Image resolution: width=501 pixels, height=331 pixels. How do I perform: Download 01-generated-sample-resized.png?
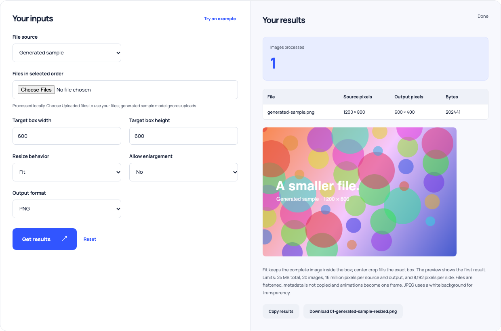click(x=353, y=311)
